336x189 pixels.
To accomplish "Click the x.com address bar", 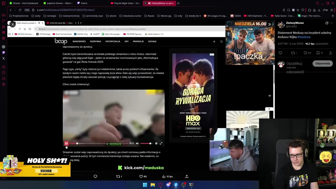I will [x=157, y=10].
